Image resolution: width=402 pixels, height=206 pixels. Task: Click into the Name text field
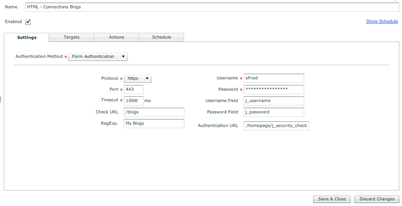coord(212,7)
